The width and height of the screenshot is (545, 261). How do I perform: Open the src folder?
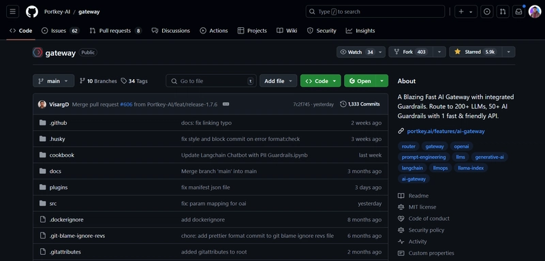pyautogui.click(x=53, y=204)
